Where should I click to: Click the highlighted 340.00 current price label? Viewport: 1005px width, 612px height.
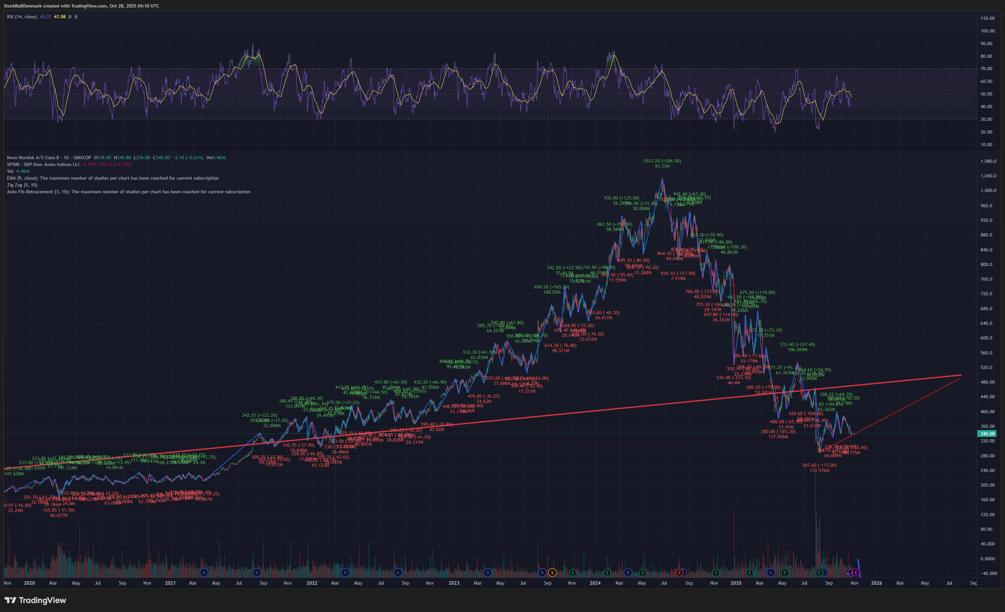(987, 433)
